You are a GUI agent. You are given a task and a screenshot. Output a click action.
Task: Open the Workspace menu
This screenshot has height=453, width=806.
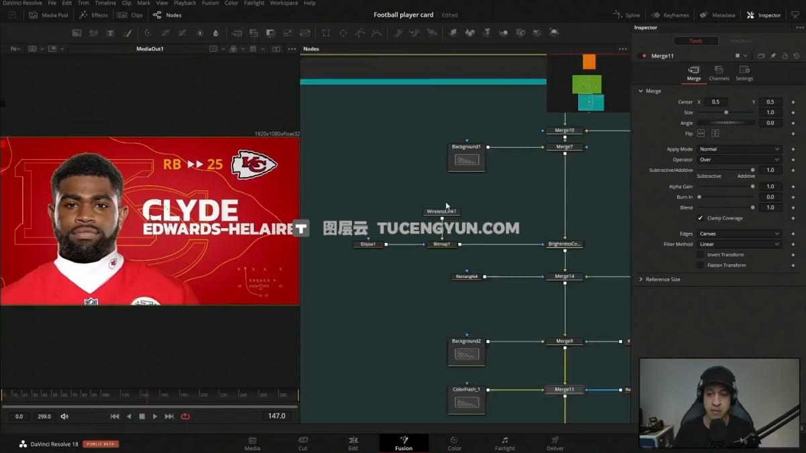pos(284,3)
